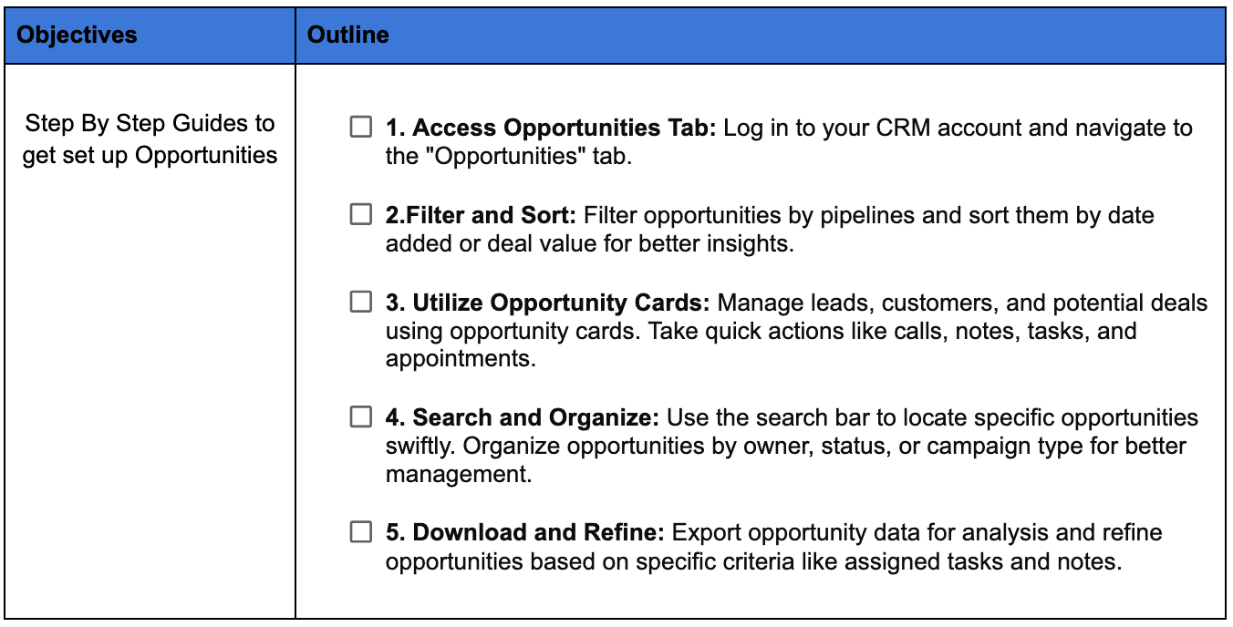
Task: Click the 'Download and Refine' heading text
Action: pyautogui.click(x=525, y=532)
